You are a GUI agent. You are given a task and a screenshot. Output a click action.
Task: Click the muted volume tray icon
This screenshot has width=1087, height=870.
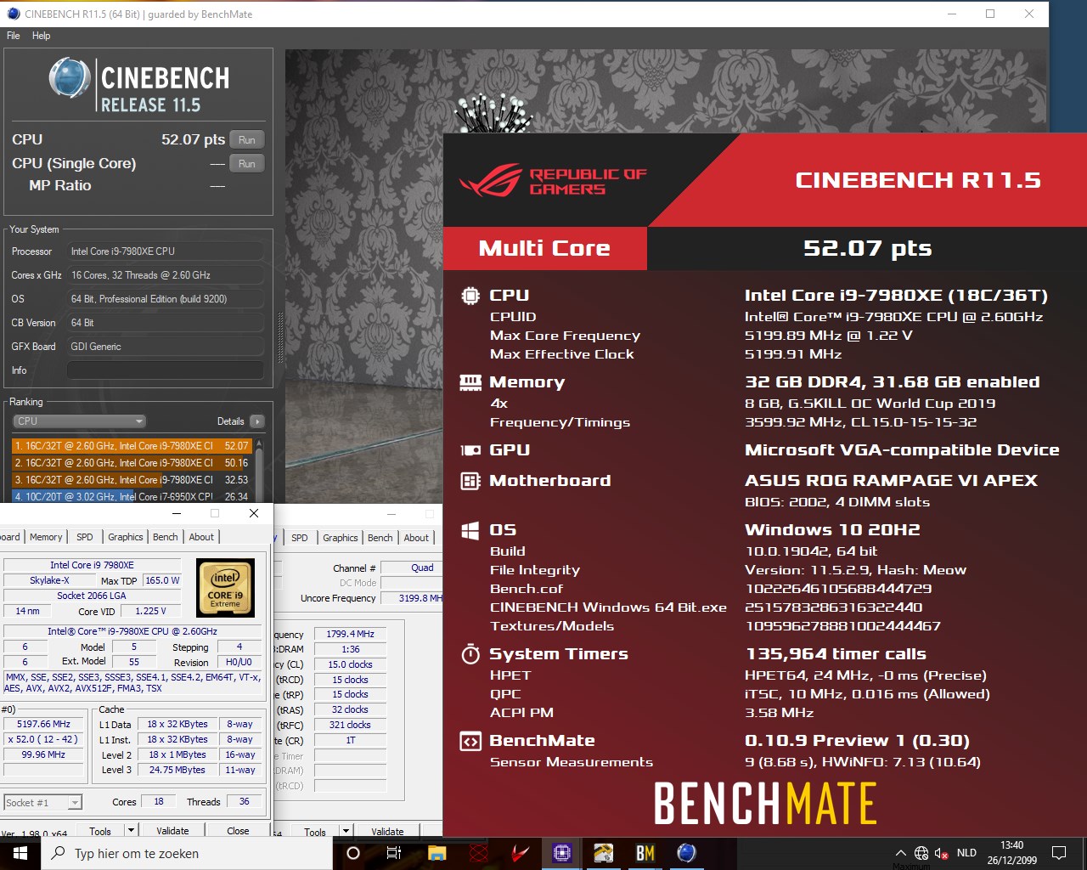click(941, 853)
